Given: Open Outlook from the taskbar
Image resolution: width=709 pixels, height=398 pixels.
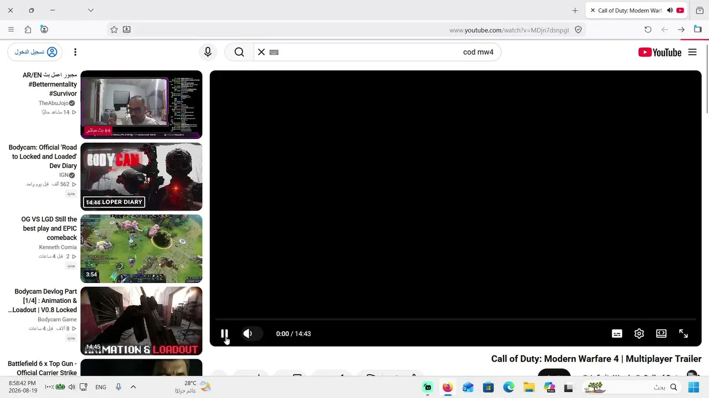Looking at the screenshot, I should [468, 387].
